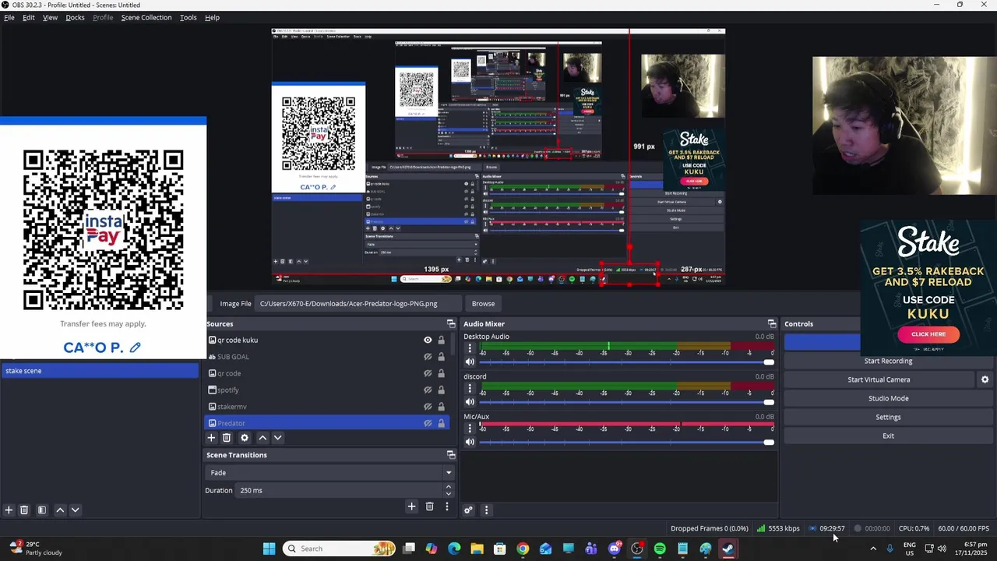Select the stake scene in Scenes
The width and height of the screenshot is (997, 561).
100,371
